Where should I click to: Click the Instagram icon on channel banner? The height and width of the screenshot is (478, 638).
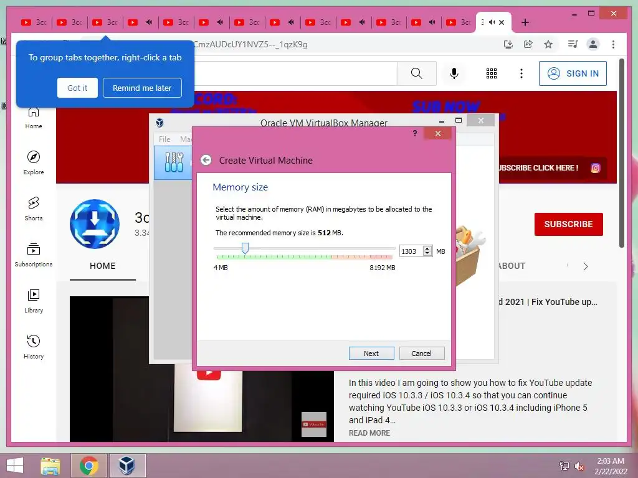pyautogui.click(x=595, y=168)
